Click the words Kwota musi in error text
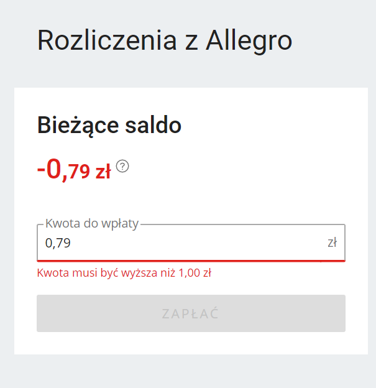The height and width of the screenshot is (388, 376). click(61, 273)
